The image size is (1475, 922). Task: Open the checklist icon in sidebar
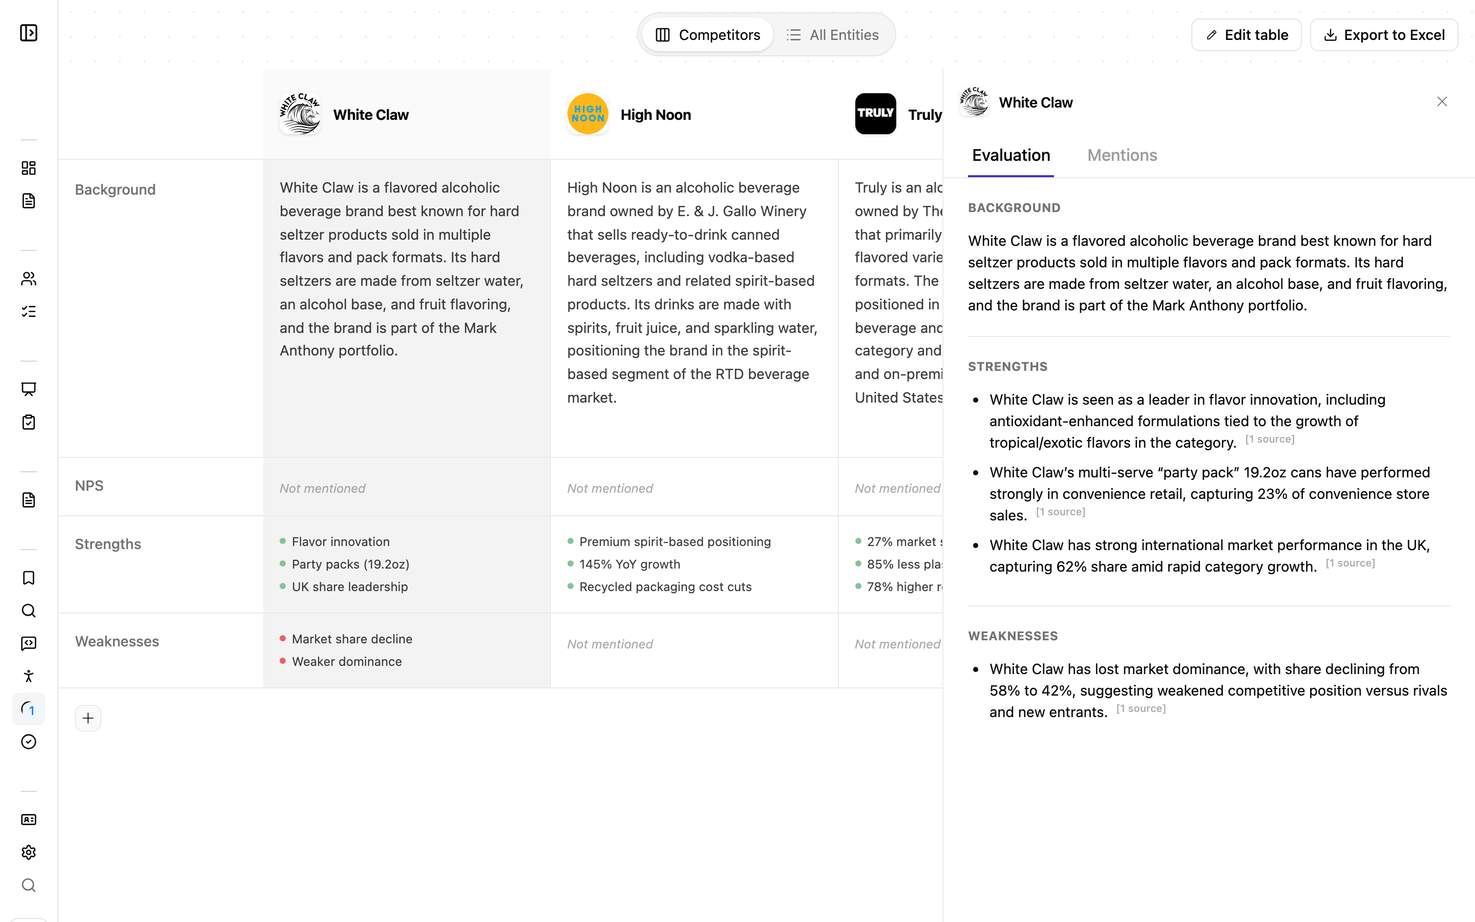click(29, 311)
